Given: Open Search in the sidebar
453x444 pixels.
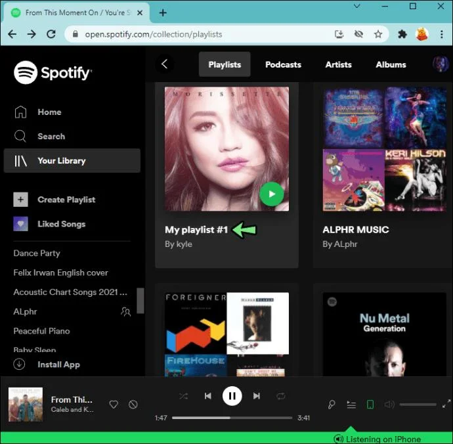Looking at the screenshot, I should 39,136.
